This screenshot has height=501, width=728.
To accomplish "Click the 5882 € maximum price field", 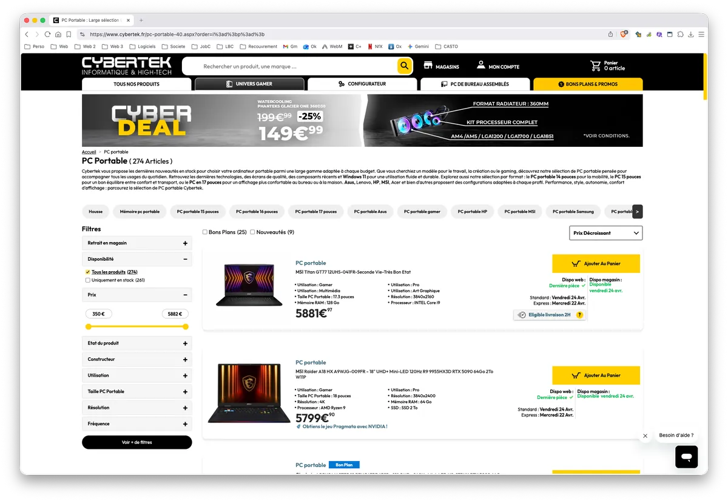I will [175, 314].
